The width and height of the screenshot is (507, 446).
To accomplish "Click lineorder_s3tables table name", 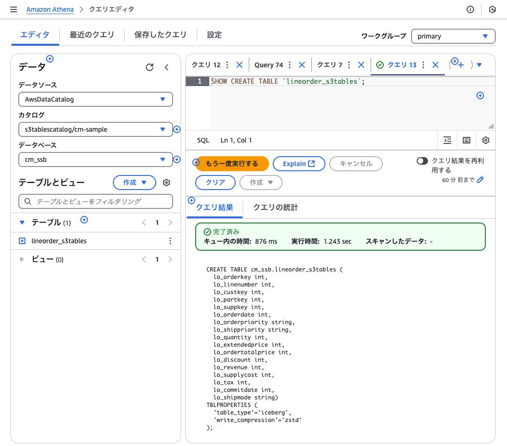I will (x=59, y=241).
